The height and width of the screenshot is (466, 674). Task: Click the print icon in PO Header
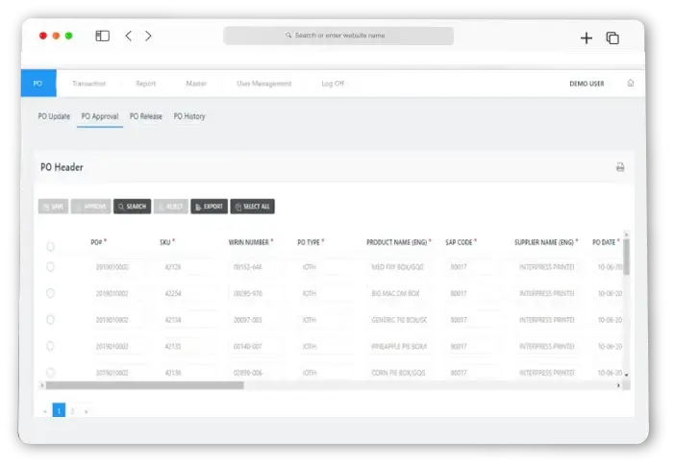click(x=620, y=167)
